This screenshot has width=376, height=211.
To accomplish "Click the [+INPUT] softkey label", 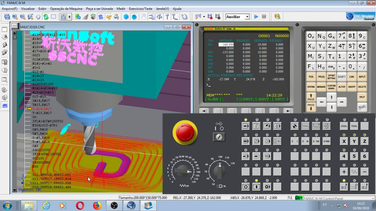I will point(263,99).
